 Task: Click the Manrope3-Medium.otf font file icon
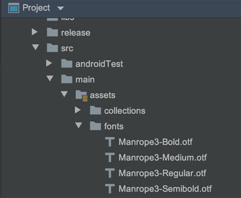coord(110,157)
